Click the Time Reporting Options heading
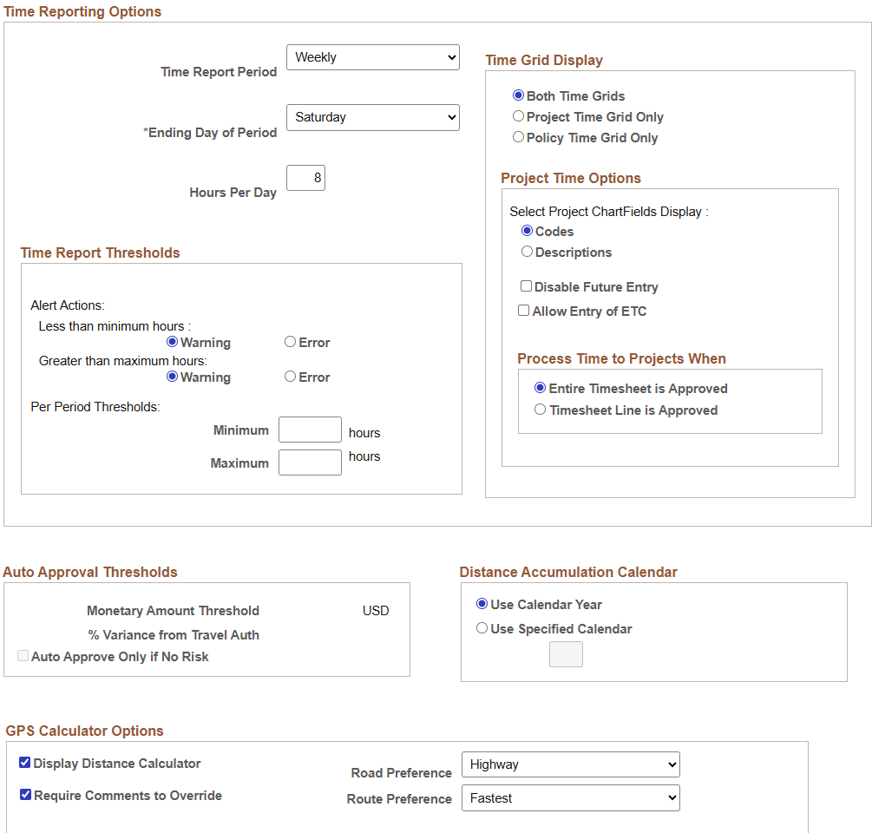Viewport: 872px width, 833px height. click(x=82, y=11)
